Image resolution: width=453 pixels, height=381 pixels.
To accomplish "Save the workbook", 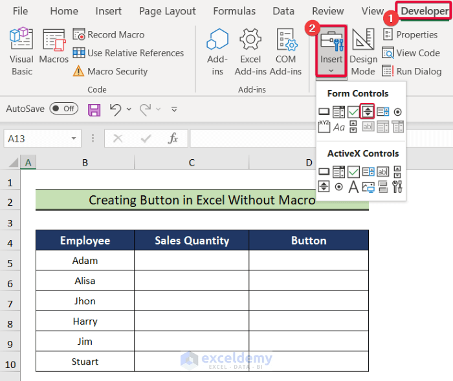I will pos(94,110).
